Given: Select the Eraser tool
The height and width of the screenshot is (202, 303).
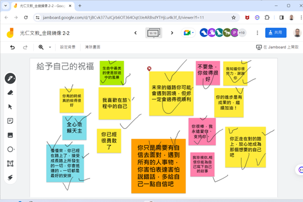Looking at the screenshot, I should (10, 93).
